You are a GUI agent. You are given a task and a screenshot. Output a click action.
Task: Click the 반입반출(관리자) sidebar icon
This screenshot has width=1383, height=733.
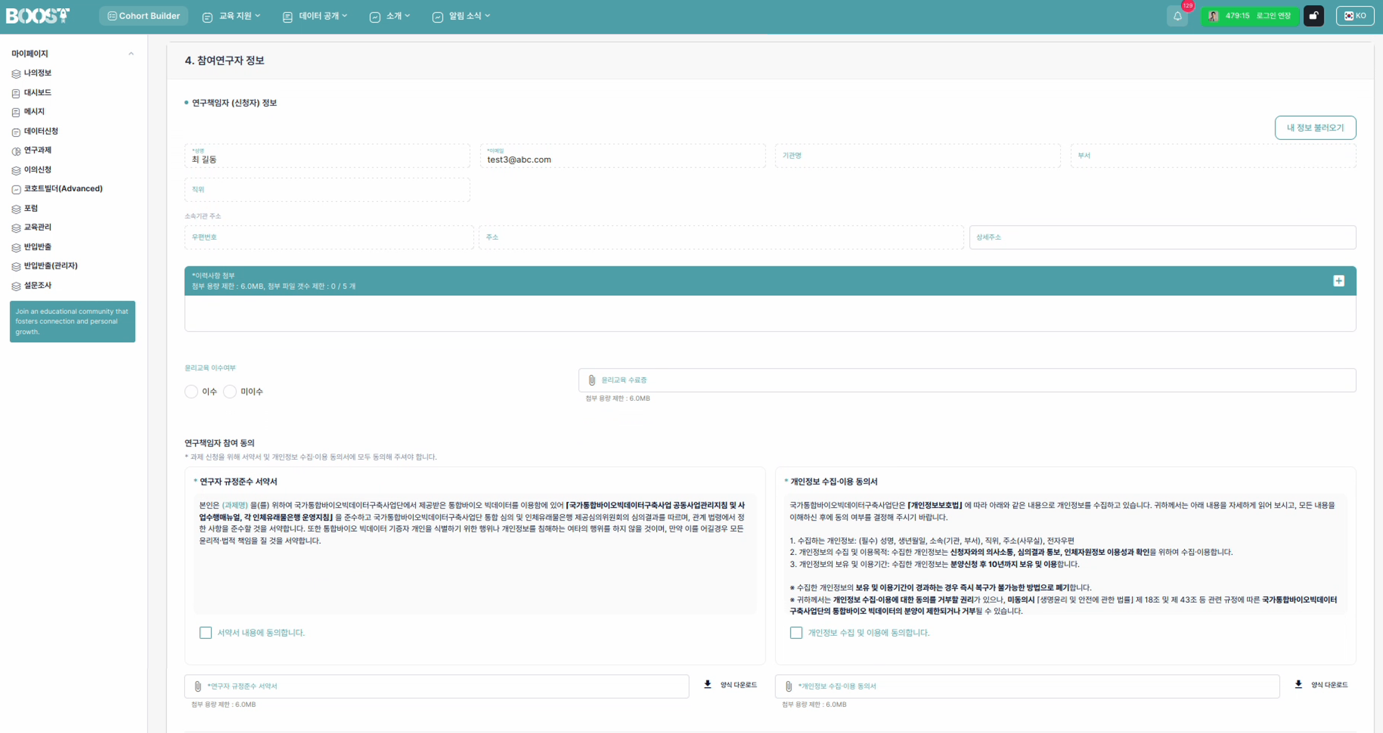coord(16,266)
